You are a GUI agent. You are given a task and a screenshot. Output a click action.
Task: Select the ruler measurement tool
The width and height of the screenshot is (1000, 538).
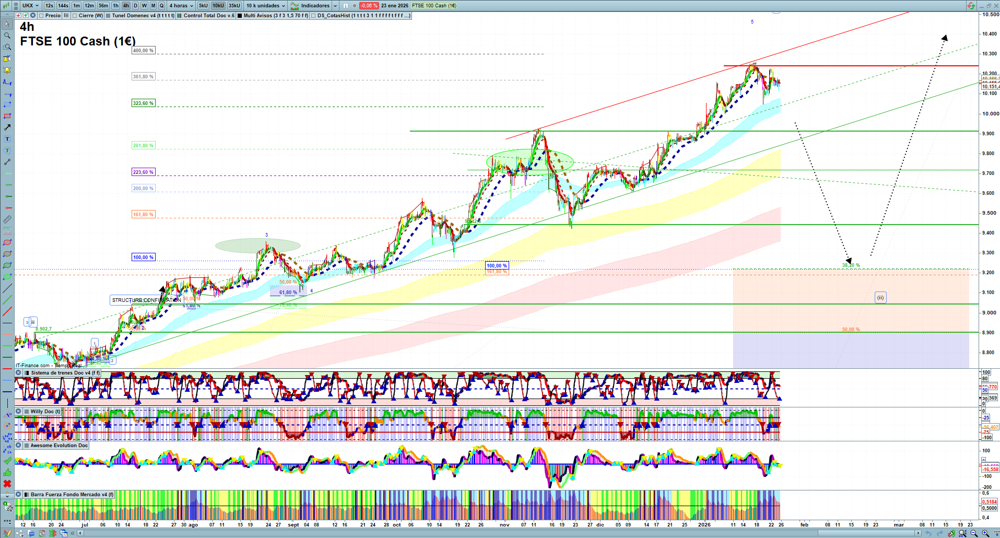coord(7,220)
